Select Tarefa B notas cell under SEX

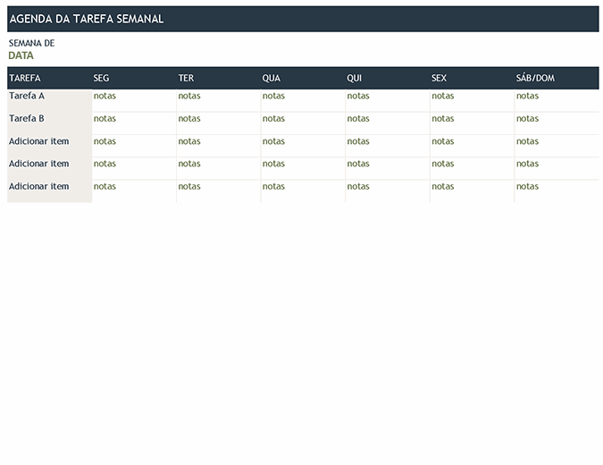[x=443, y=118]
